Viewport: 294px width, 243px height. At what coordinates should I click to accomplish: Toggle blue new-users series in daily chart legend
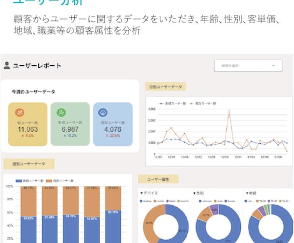173,104
